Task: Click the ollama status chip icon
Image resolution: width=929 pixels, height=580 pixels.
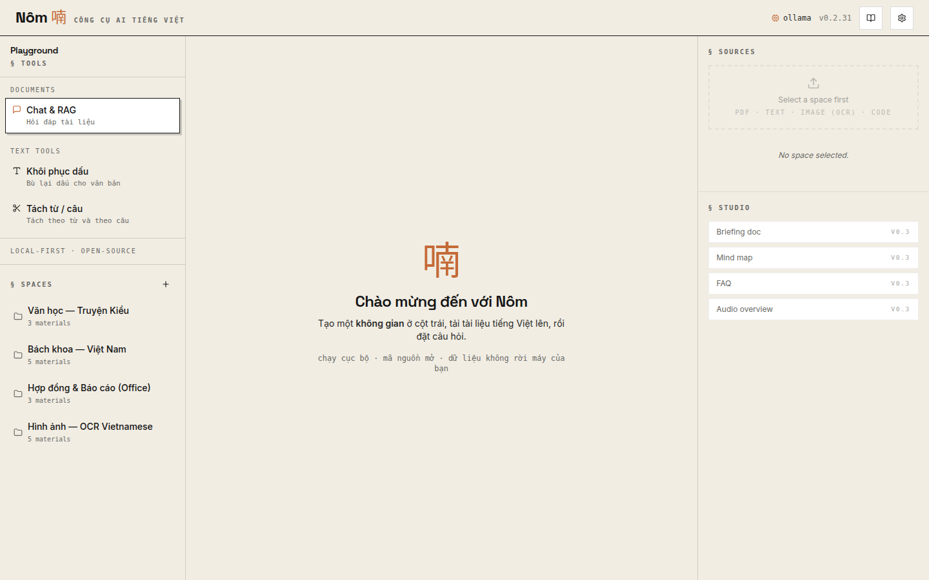Action: click(775, 18)
